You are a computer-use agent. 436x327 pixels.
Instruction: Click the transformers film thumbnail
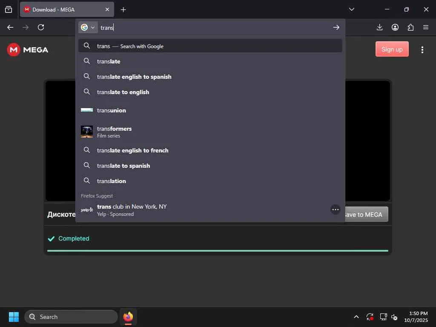(x=87, y=132)
